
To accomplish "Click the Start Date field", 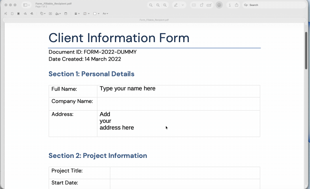I will (x=185, y=184).
